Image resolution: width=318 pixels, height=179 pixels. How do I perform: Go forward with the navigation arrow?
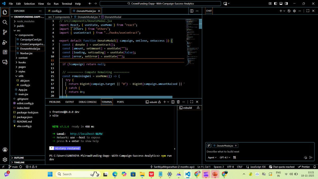tap(95, 3)
